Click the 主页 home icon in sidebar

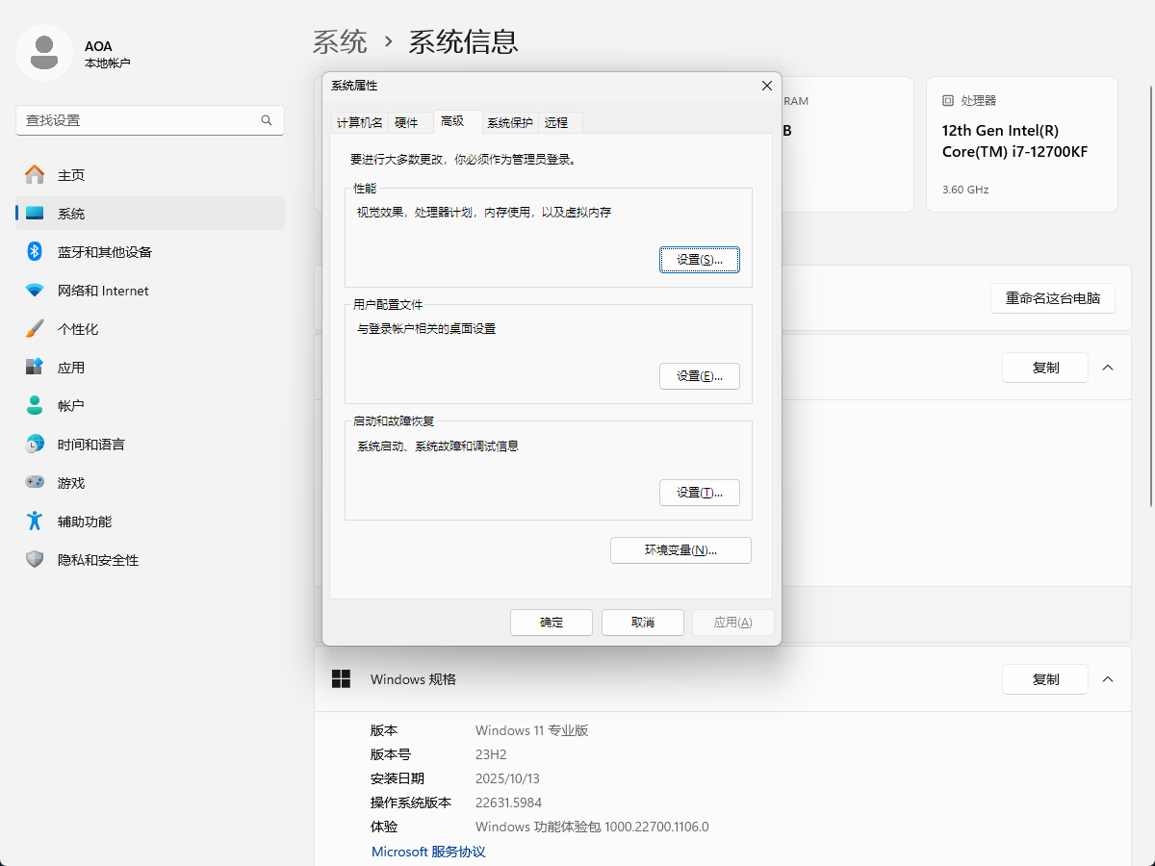click(35, 174)
